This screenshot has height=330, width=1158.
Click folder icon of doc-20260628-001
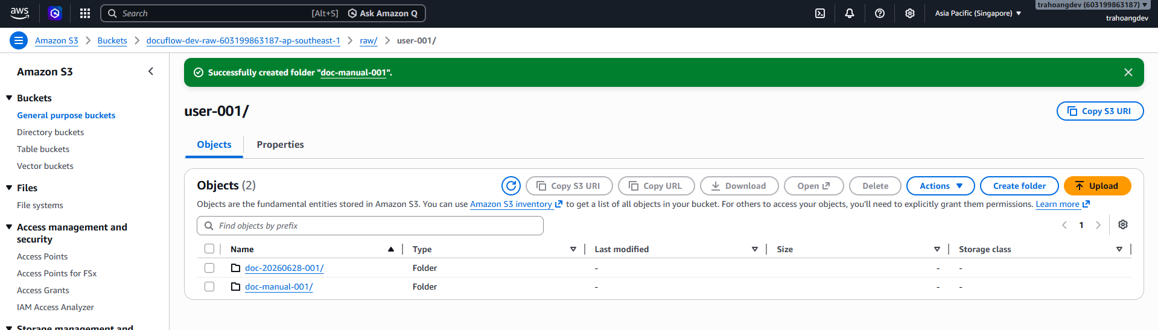(236, 268)
